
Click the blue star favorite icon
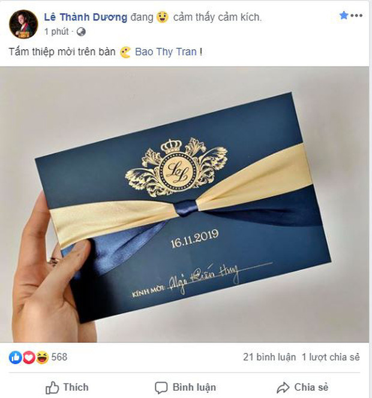point(344,15)
